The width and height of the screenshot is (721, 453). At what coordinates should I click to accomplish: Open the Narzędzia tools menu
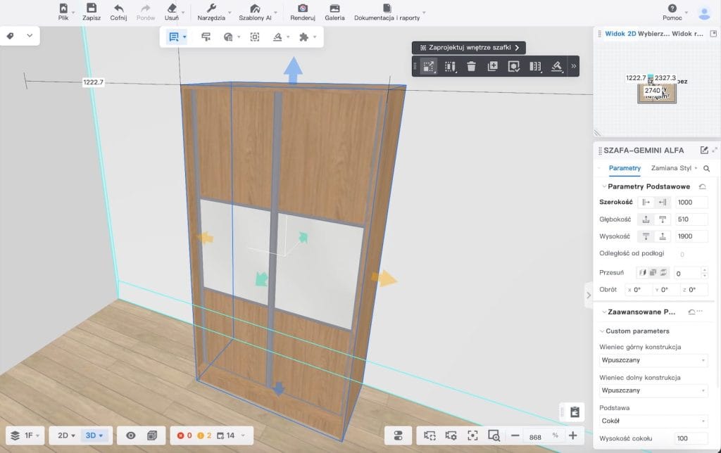pos(211,12)
